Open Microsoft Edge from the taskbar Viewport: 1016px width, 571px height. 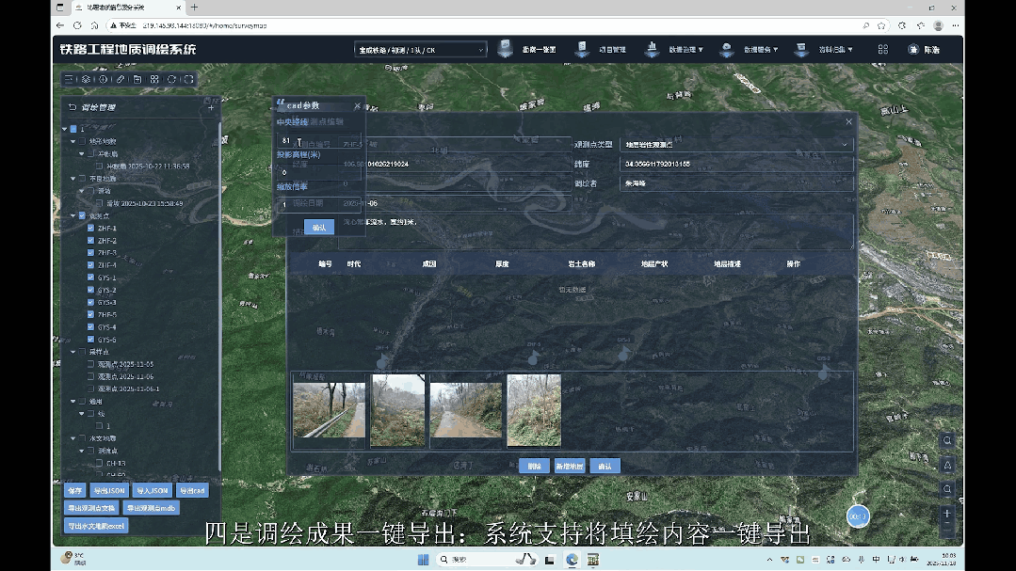point(573,560)
